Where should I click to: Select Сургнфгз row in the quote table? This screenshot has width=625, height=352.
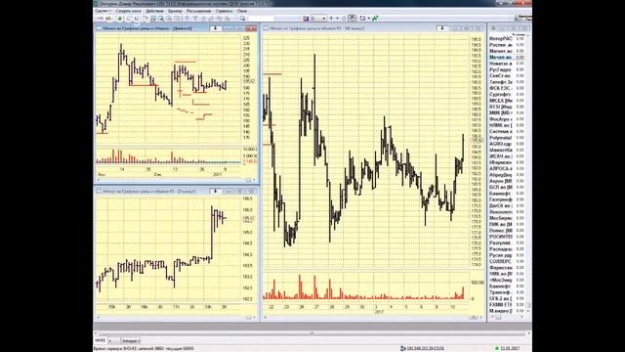[507, 94]
